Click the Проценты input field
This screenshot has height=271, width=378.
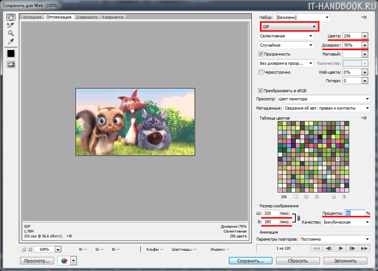[x=355, y=213]
